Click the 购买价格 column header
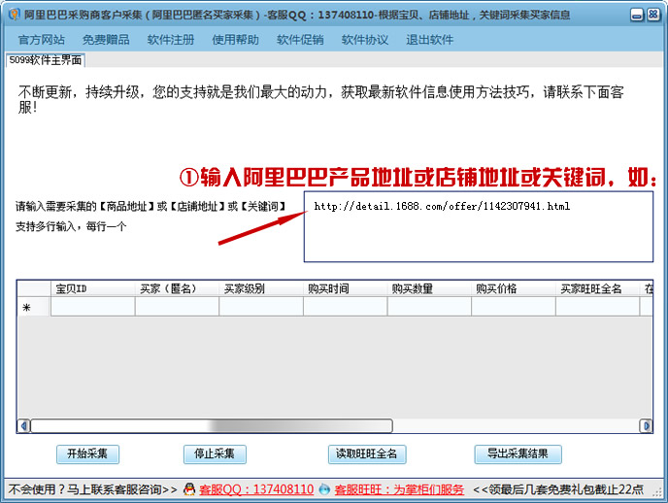This screenshot has height=503, width=668. pyautogui.click(x=514, y=288)
